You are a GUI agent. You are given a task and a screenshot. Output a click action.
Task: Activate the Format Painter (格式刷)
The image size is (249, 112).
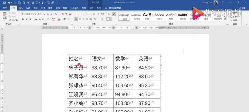[13, 20]
